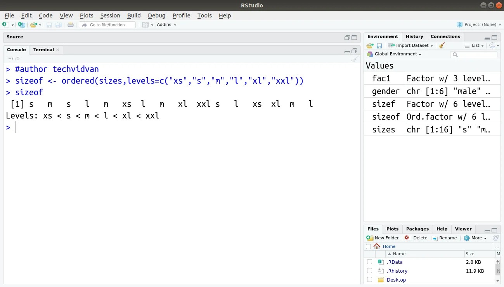Switch to the Packages tab
Image resolution: width=504 pixels, height=287 pixels.
point(417,229)
